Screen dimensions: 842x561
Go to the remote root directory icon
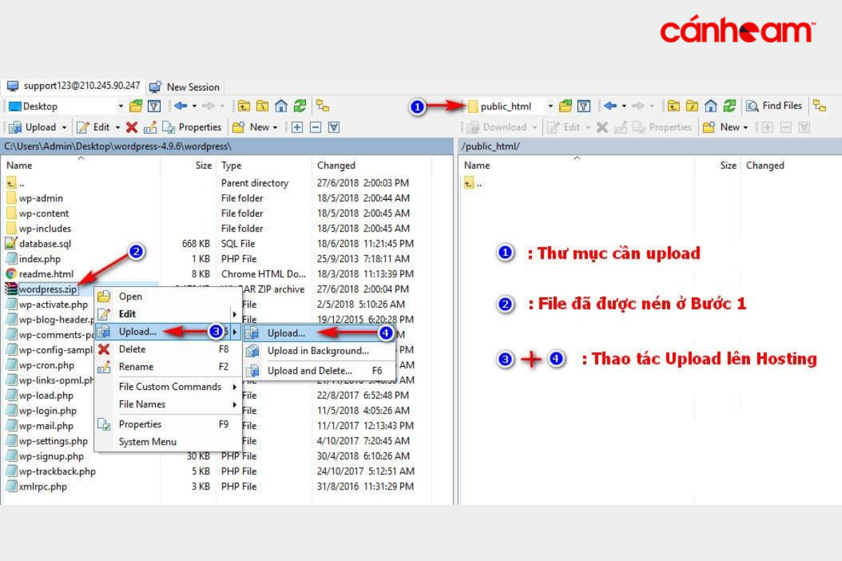click(692, 106)
